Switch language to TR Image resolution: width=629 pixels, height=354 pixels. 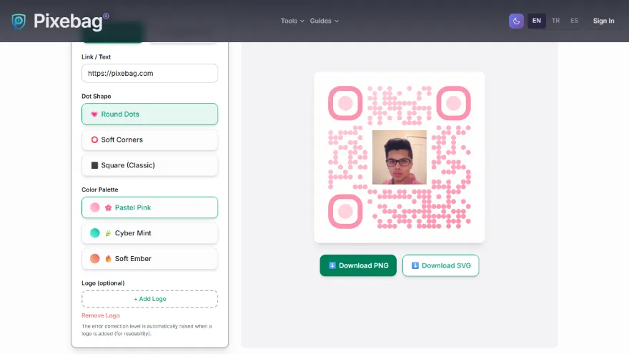[x=555, y=21]
